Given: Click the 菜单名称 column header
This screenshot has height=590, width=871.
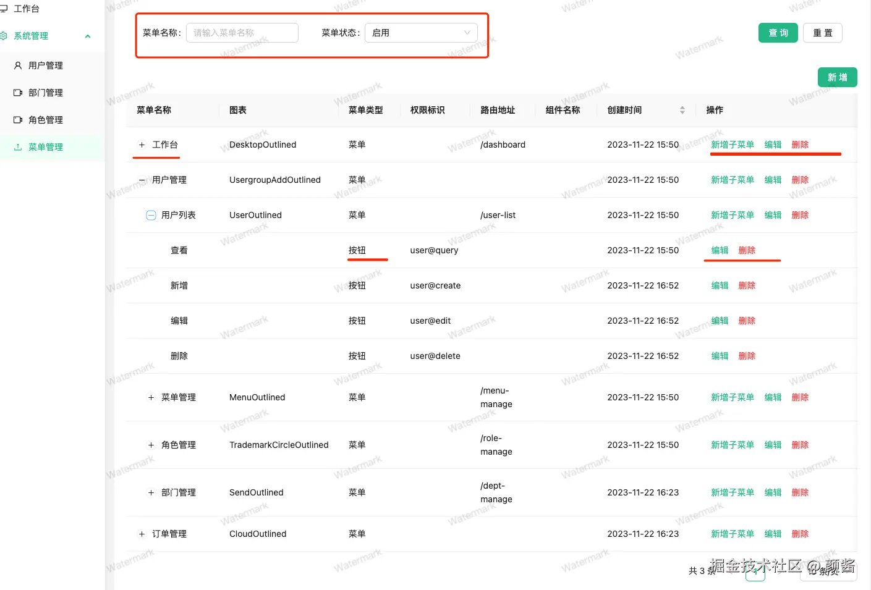Looking at the screenshot, I should [154, 110].
